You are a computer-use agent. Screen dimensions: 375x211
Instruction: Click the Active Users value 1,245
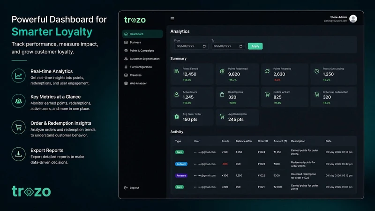pos(188,97)
